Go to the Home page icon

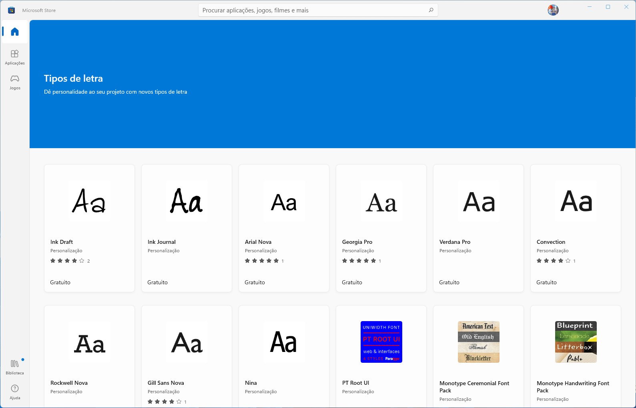[x=15, y=32]
